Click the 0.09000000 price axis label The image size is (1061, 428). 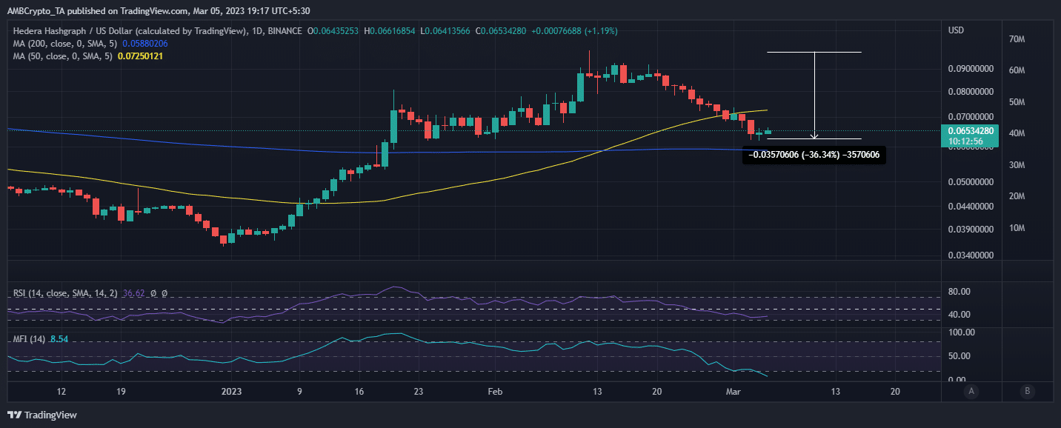(971, 69)
